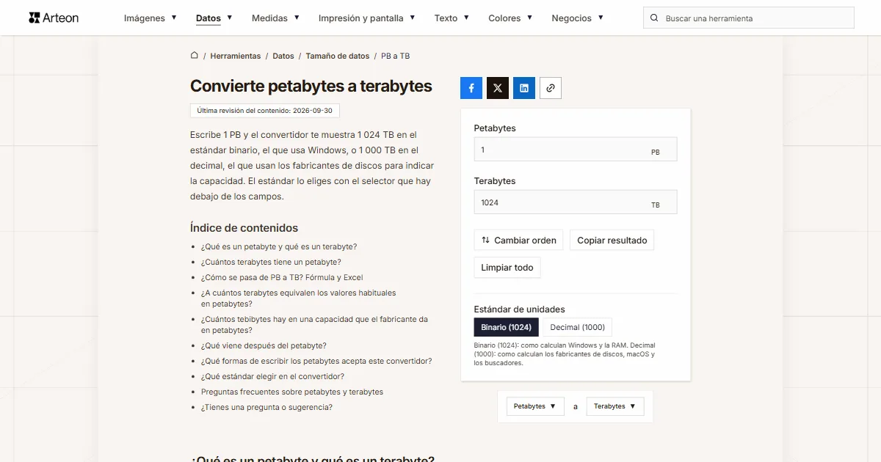Click the PB a TB breadcrumb text
This screenshot has height=462, width=881.
(396, 56)
